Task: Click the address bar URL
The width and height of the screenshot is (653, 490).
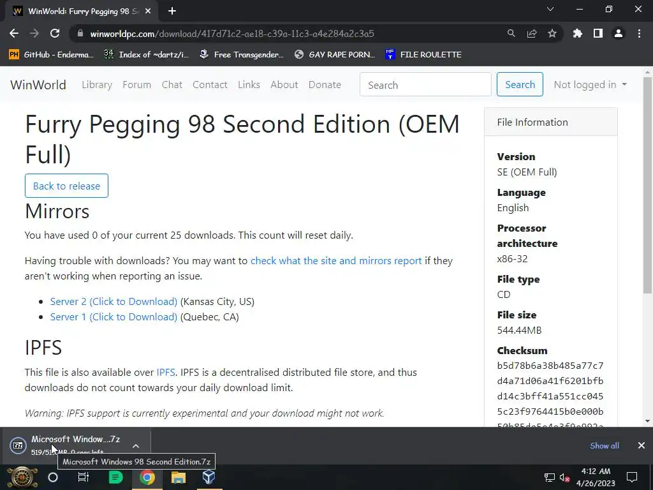Action: pyautogui.click(x=232, y=33)
